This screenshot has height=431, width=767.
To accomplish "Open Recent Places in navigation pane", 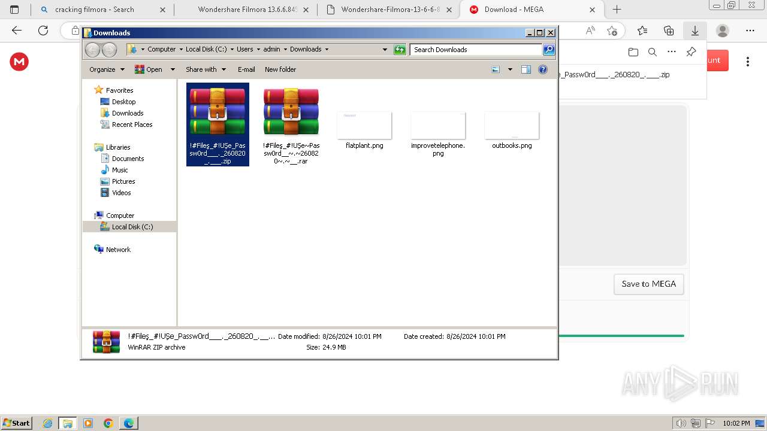I will (132, 125).
